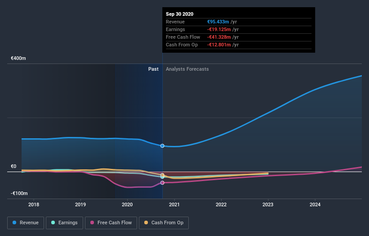Click the orange Cash From Op legend dot
Viewport: 369px width, 236px height.
coord(146,222)
